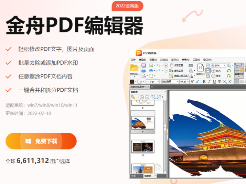Click the white stroke color swatch

pos(139,82)
